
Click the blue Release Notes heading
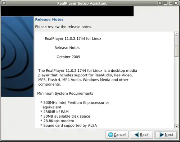(49, 19)
